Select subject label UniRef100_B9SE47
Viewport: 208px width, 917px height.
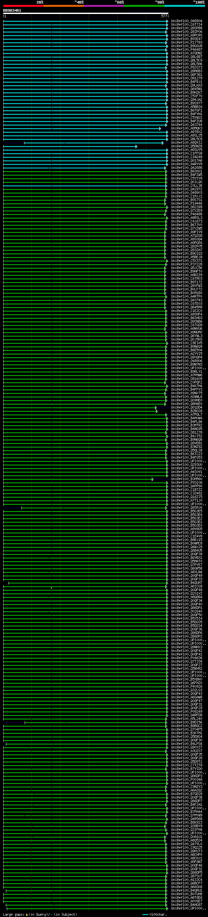coord(186,39)
